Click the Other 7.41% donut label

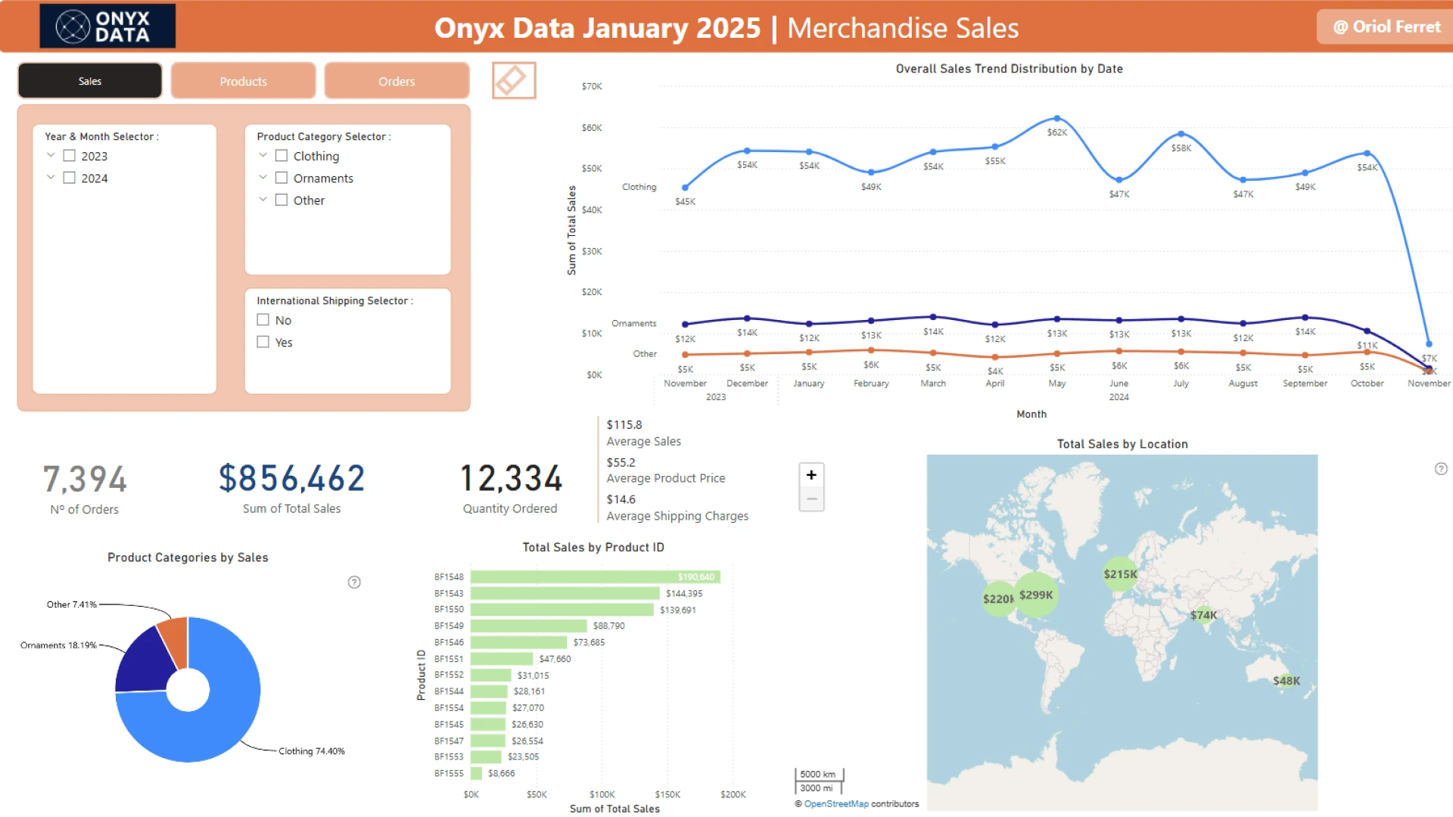[72, 604]
